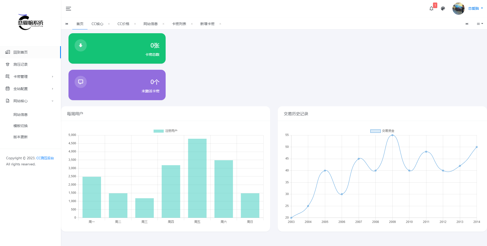Close the CC核心 tab
The width and height of the screenshot is (487, 246).
pyautogui.click(x=109, y=24)
